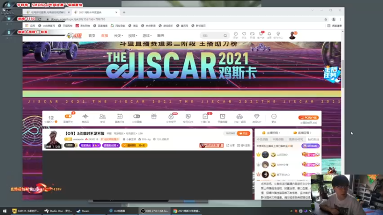Click the 分享 share link
This screenshot has height=215, width=383.
click(x=230, y=146)
